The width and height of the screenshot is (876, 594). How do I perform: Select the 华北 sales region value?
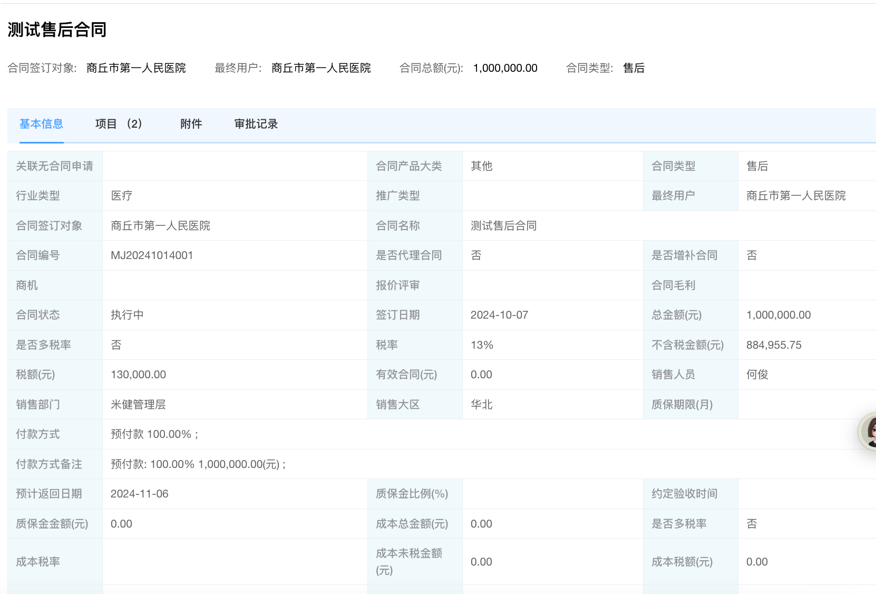click(481, 405)
